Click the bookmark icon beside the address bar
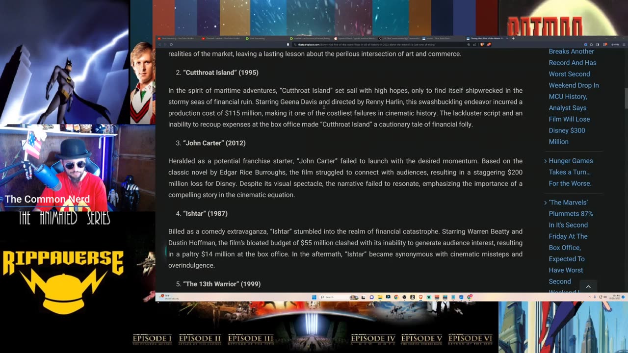The height and width of the screenshot is (353, 628). click(x=288, y=45)
